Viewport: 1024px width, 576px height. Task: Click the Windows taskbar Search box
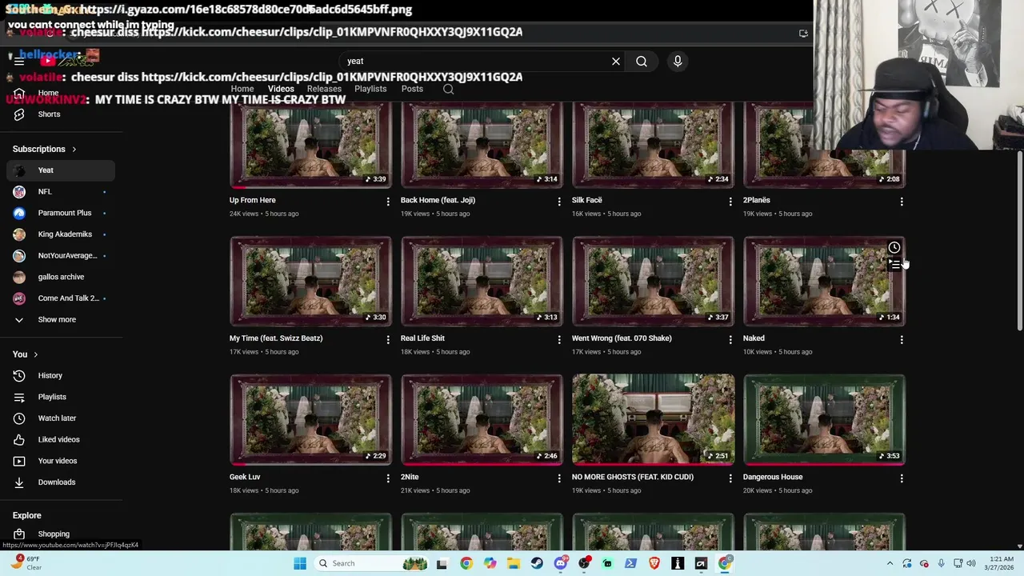372,563
